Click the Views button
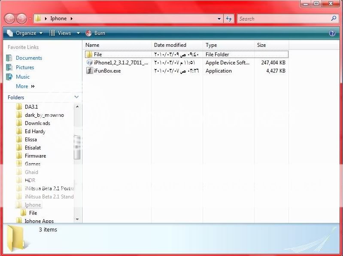 click(x=60, y=33)
